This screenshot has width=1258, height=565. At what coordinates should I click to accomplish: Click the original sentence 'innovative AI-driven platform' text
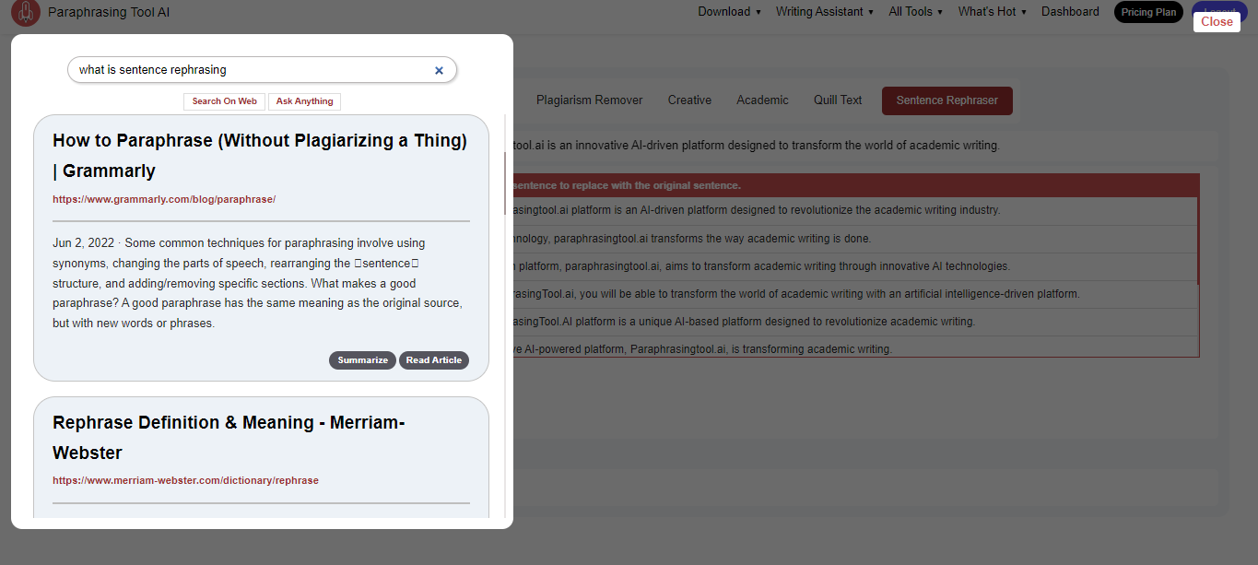click(756, 146)
